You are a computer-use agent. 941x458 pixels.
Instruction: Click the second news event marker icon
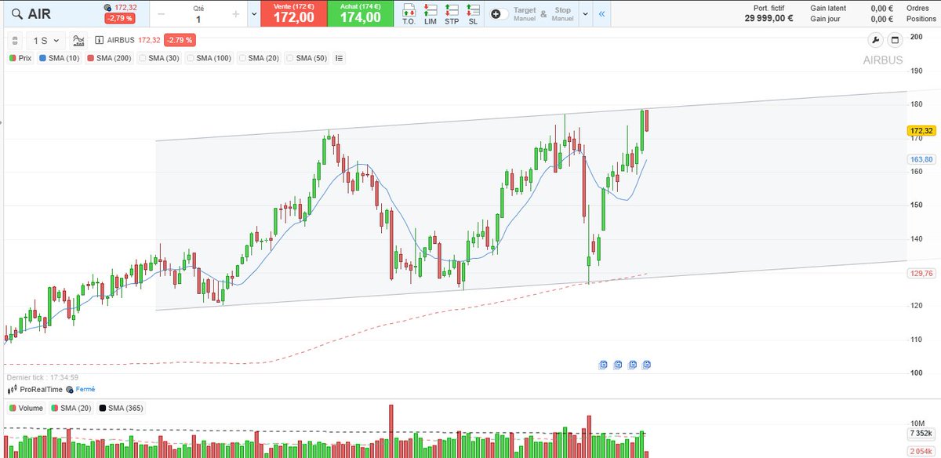click(618, 365)
